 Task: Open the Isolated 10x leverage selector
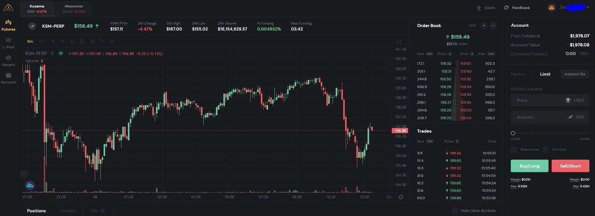pyautogui.click(x=575, y=74)
